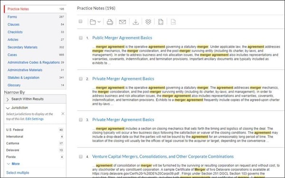Click the printer icon in toolbar
The height and width of the screenshot is (178, 285).
(x=110, y=22)
